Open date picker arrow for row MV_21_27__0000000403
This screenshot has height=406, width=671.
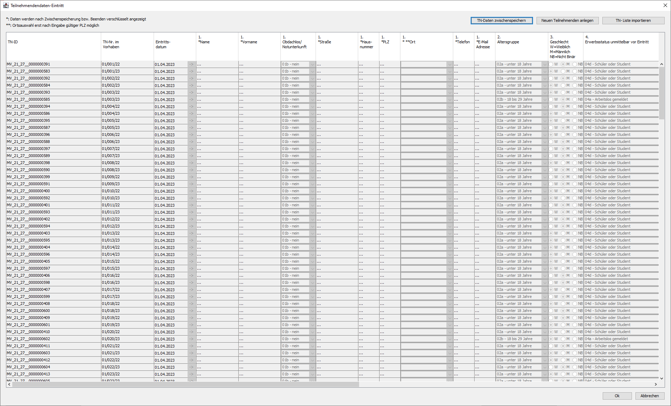pos(192,233)
